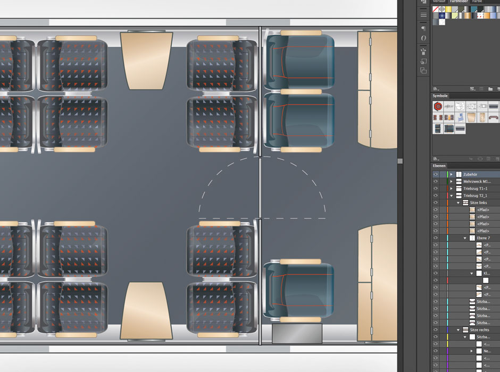Screen dimensions: 500x372
Task: Select the blue chair symbol
Action: [x=460, y=117]
